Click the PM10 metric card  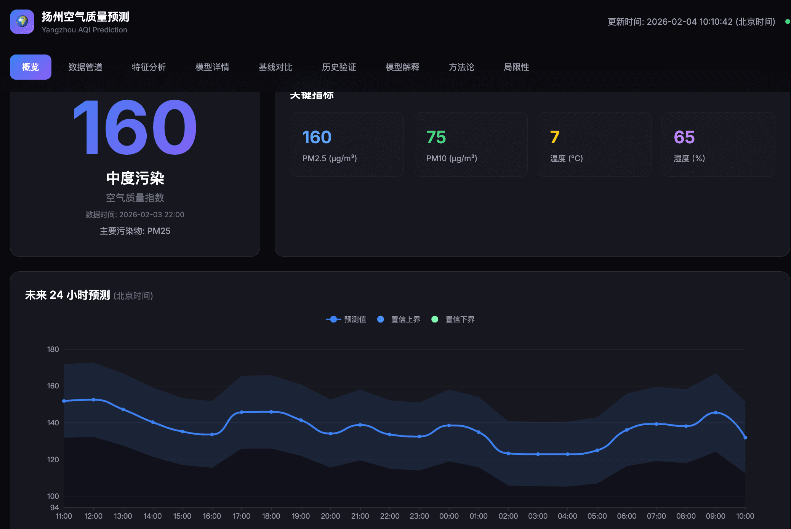coord(470,144)
